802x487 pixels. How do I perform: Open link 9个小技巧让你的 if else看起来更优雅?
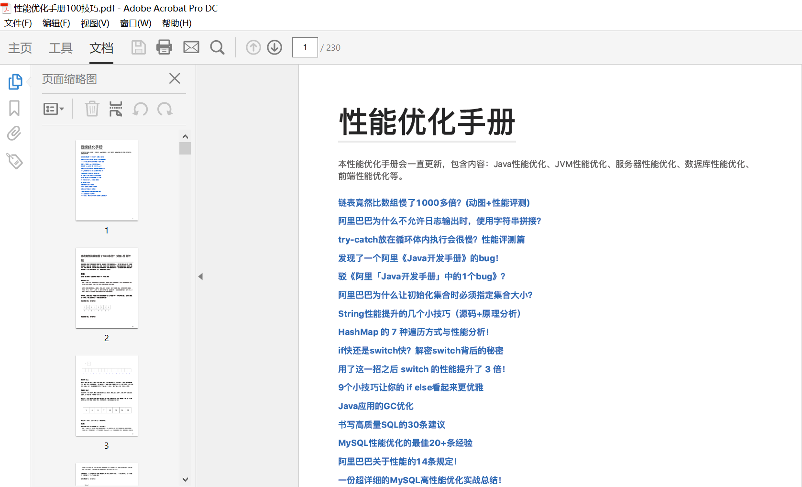[411, 387]
